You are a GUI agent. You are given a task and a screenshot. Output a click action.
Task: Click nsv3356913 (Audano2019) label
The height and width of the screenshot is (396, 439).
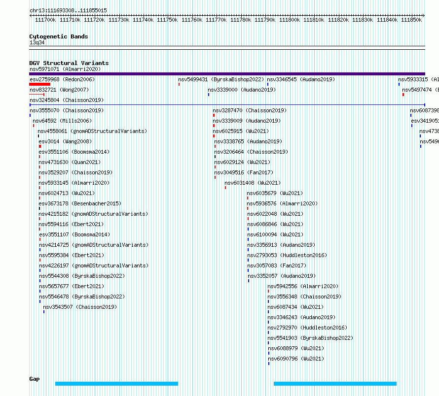(281, 245)
